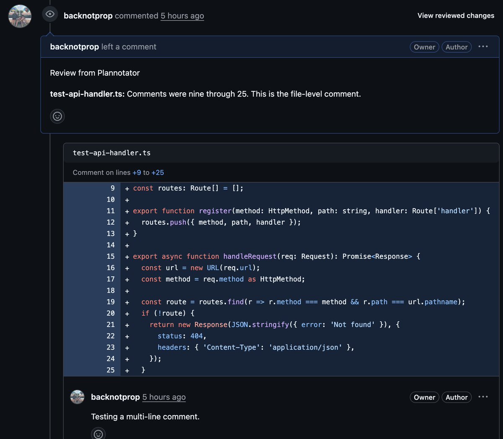This screenshot has width=503, height=439.
Task: Click 'register' function name in code
Action: [x=215, y=211]
